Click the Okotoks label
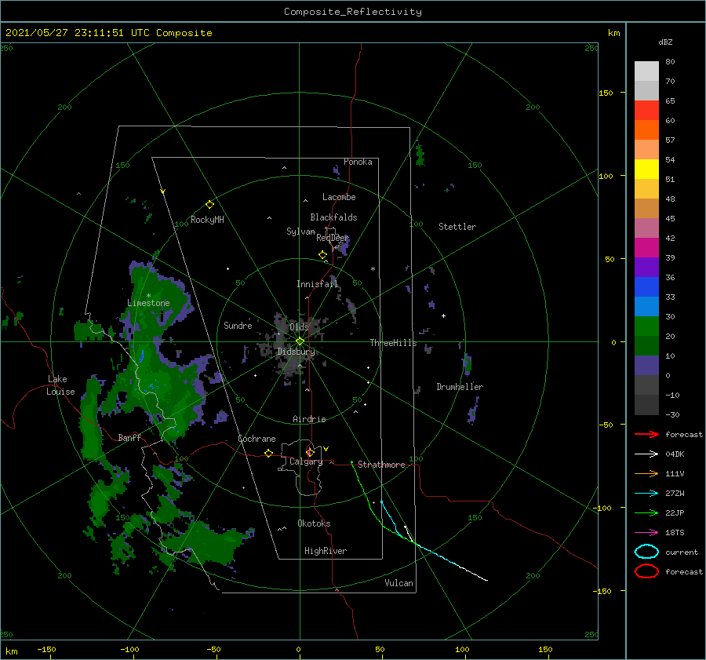Viewport: 706px width, 660px height. coord(314,523)
